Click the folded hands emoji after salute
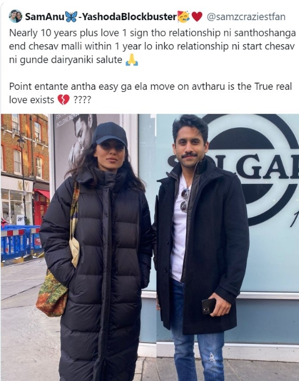Screen dimensions: 299x381 point(132,60)
